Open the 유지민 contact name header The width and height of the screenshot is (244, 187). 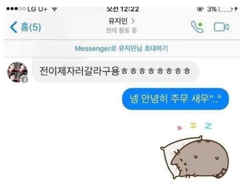(x=118, y=21)
